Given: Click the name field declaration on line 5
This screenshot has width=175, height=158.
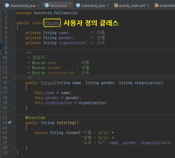Looking at the screenshot, I should (x=47, y=33).
